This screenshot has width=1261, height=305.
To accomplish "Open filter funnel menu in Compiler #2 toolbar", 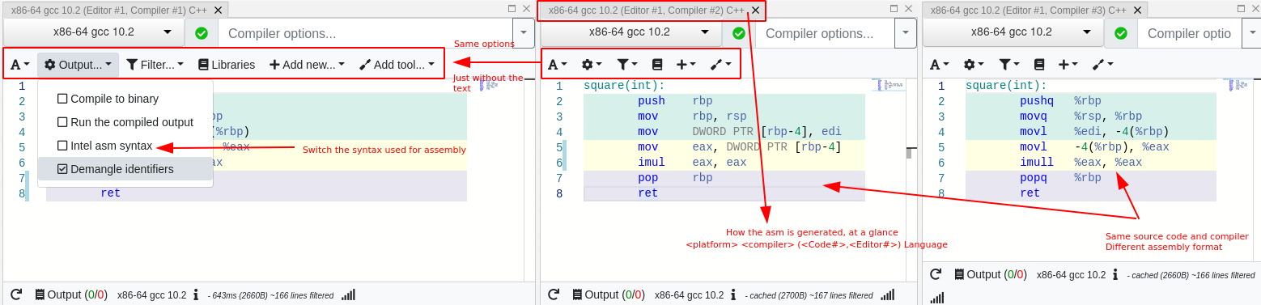I will click(x=627, y=65).
